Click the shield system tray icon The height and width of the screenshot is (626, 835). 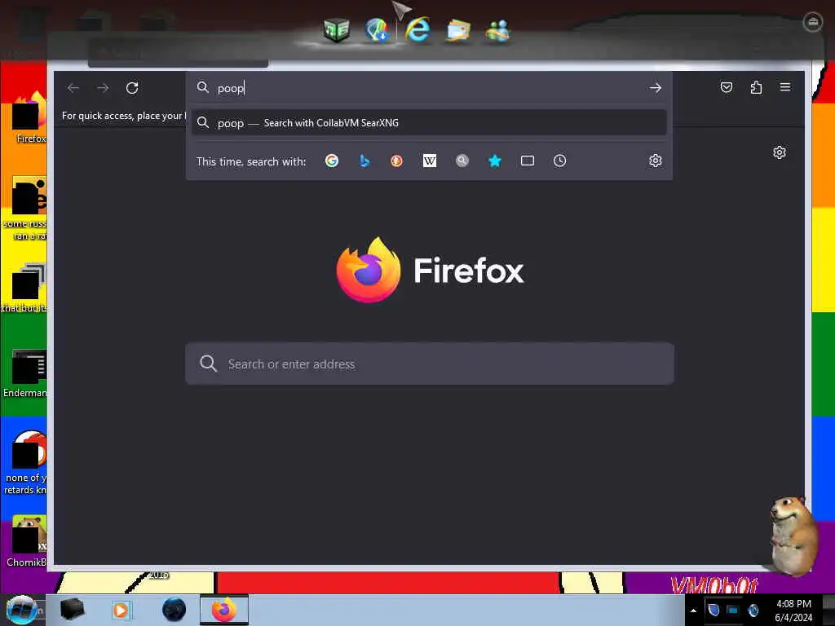click(x=714, y=610)
